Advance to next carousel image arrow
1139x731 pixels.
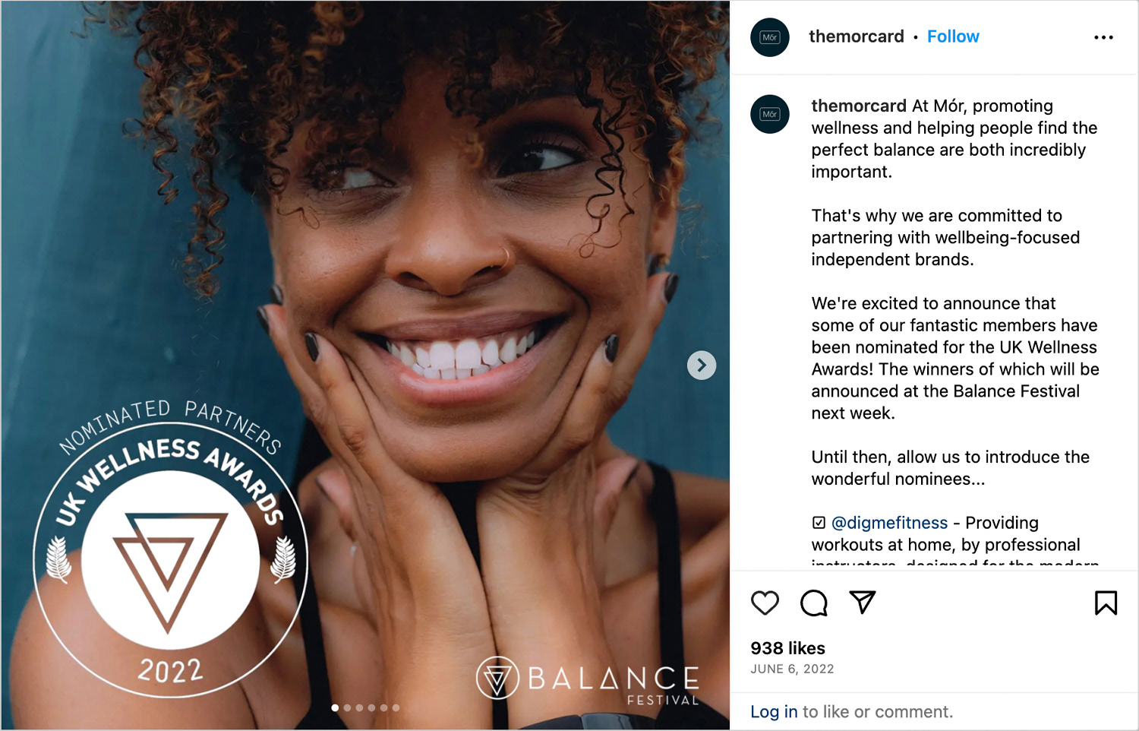click(x=702, y=365)
